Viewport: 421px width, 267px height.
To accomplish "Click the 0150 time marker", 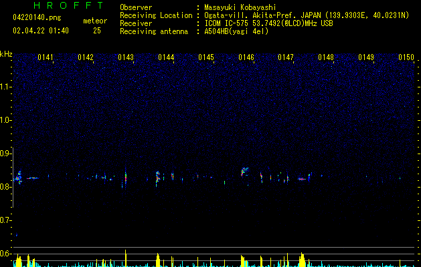I will 406,57.
